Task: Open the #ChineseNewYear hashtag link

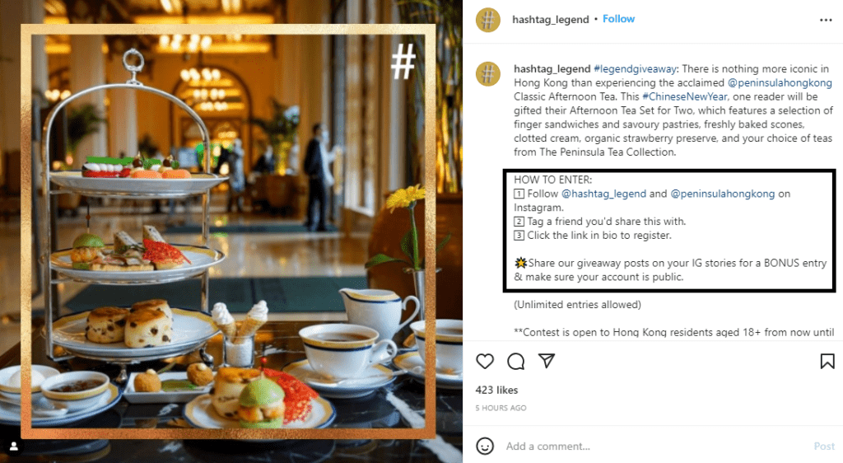Action: pyautogui.click(x=684, y=96)
